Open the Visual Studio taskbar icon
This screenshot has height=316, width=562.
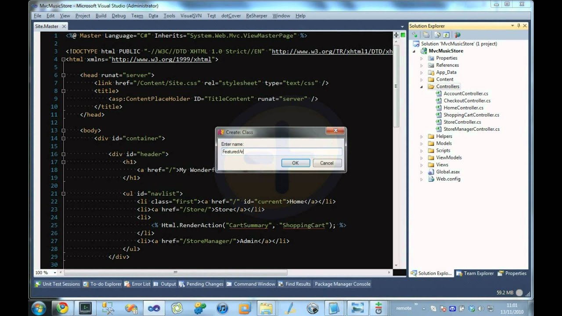point(154,308)
